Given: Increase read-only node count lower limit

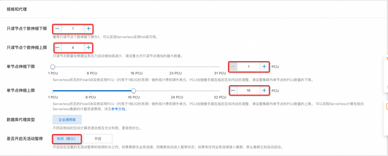Looking at the screenshot, I should tap(88, 29).
